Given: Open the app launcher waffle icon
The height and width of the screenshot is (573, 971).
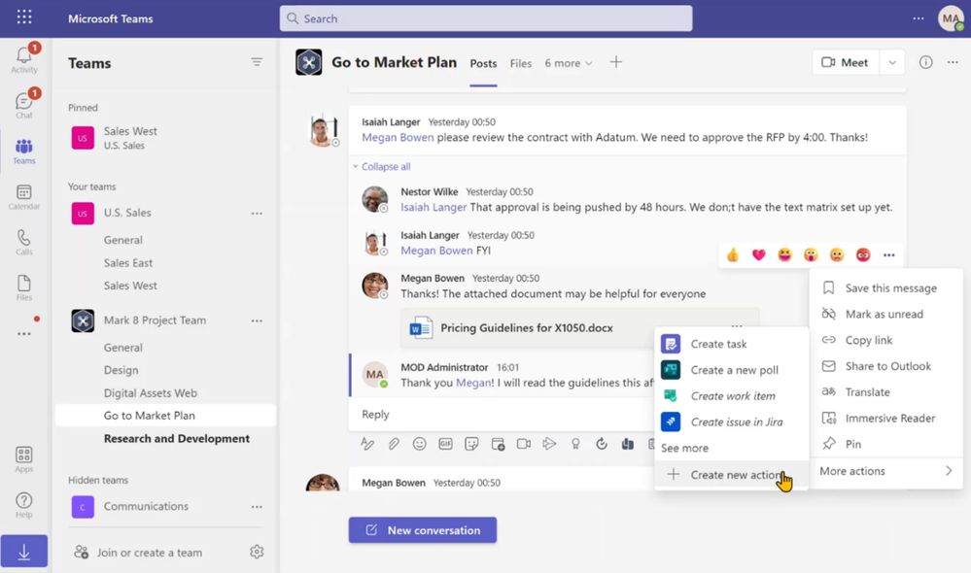Looking at the screenshot, I should 24,17.
